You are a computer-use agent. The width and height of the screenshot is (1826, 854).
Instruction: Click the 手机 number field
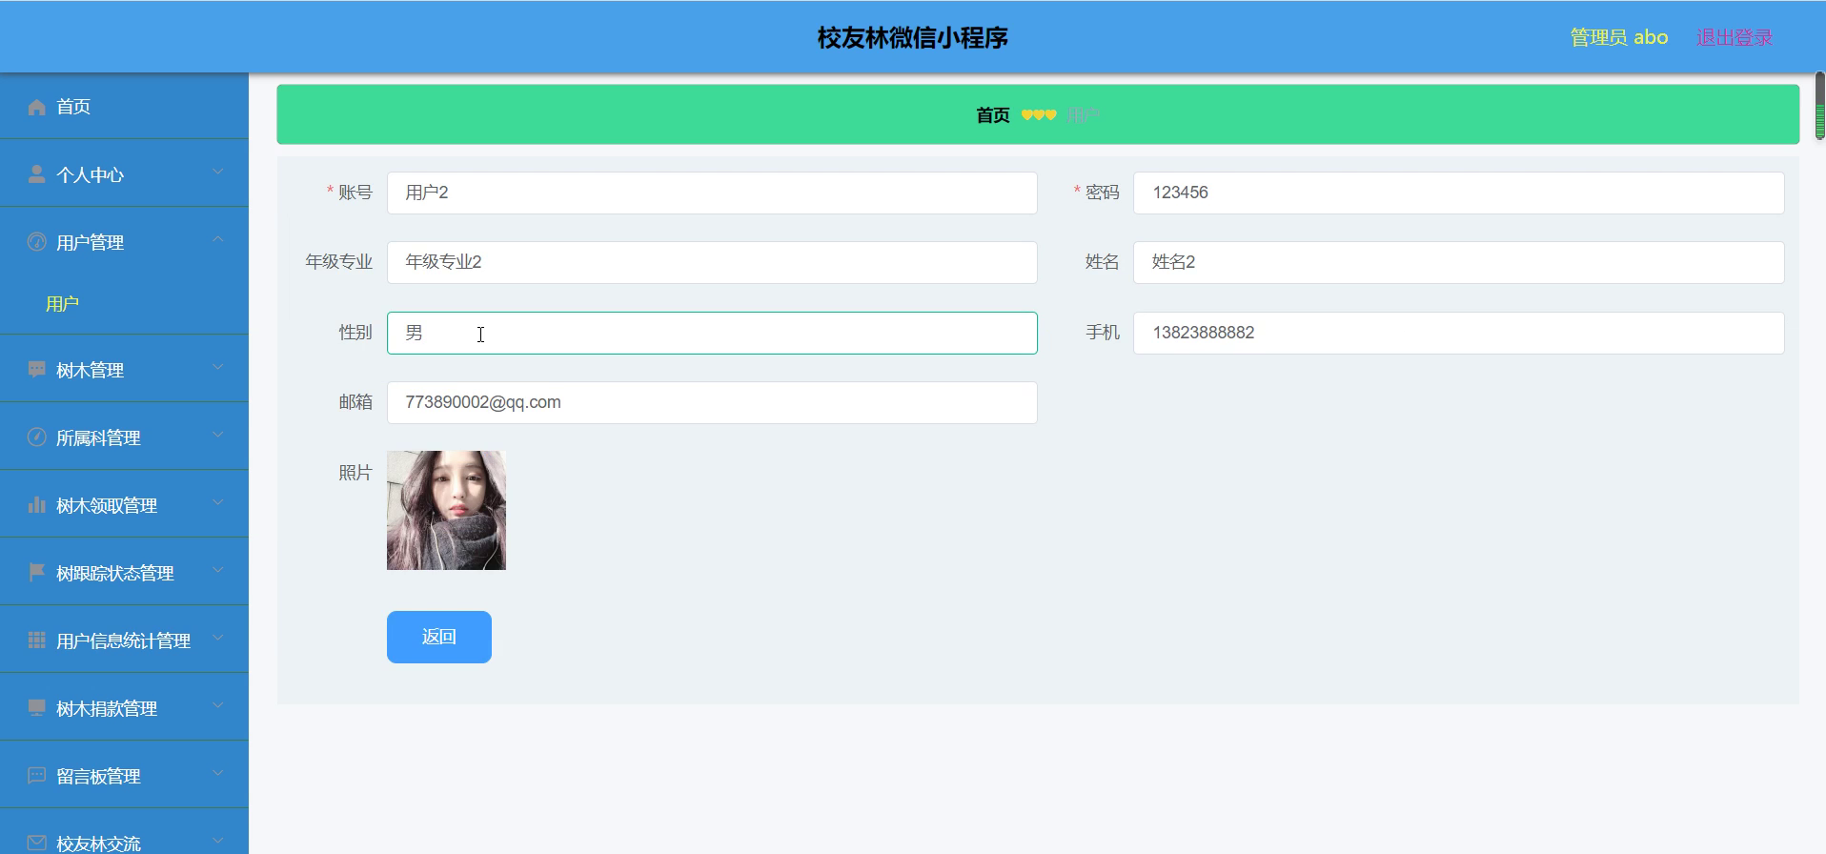1459,333
